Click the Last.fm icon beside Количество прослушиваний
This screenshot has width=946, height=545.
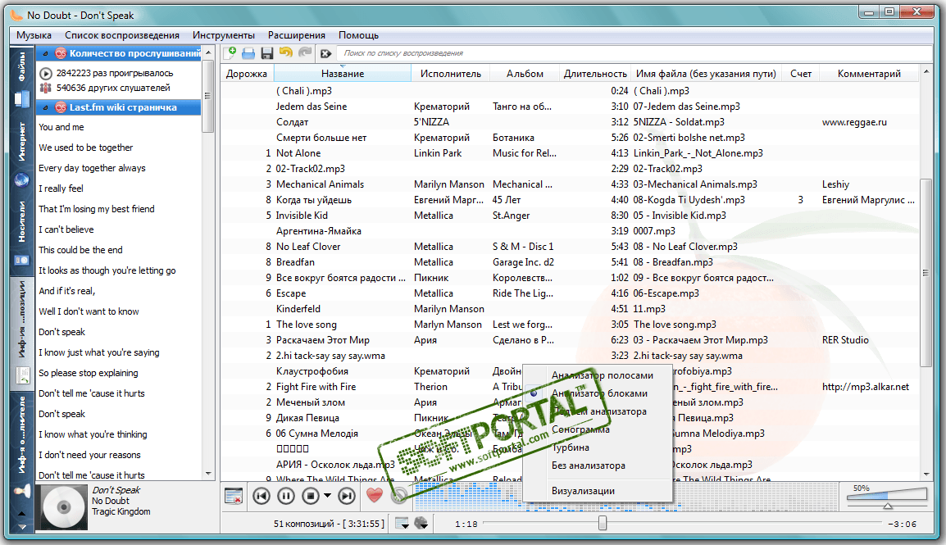[61, 53]
